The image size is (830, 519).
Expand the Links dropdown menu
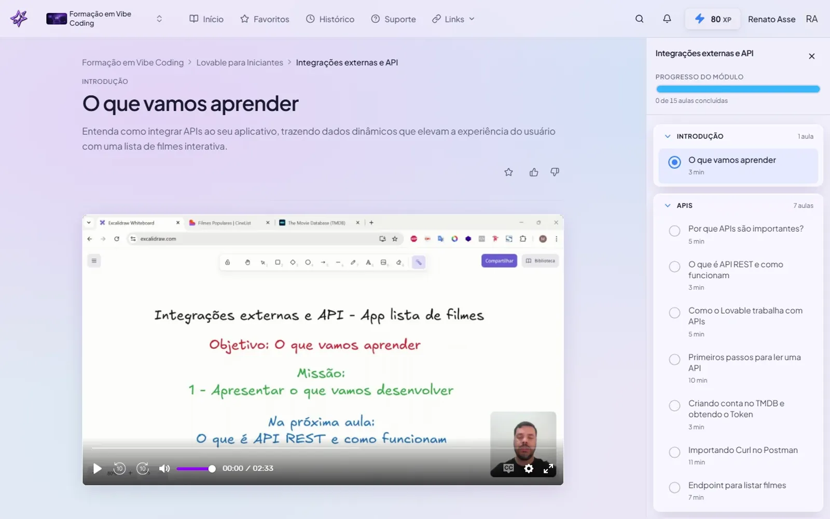(453, 19)
